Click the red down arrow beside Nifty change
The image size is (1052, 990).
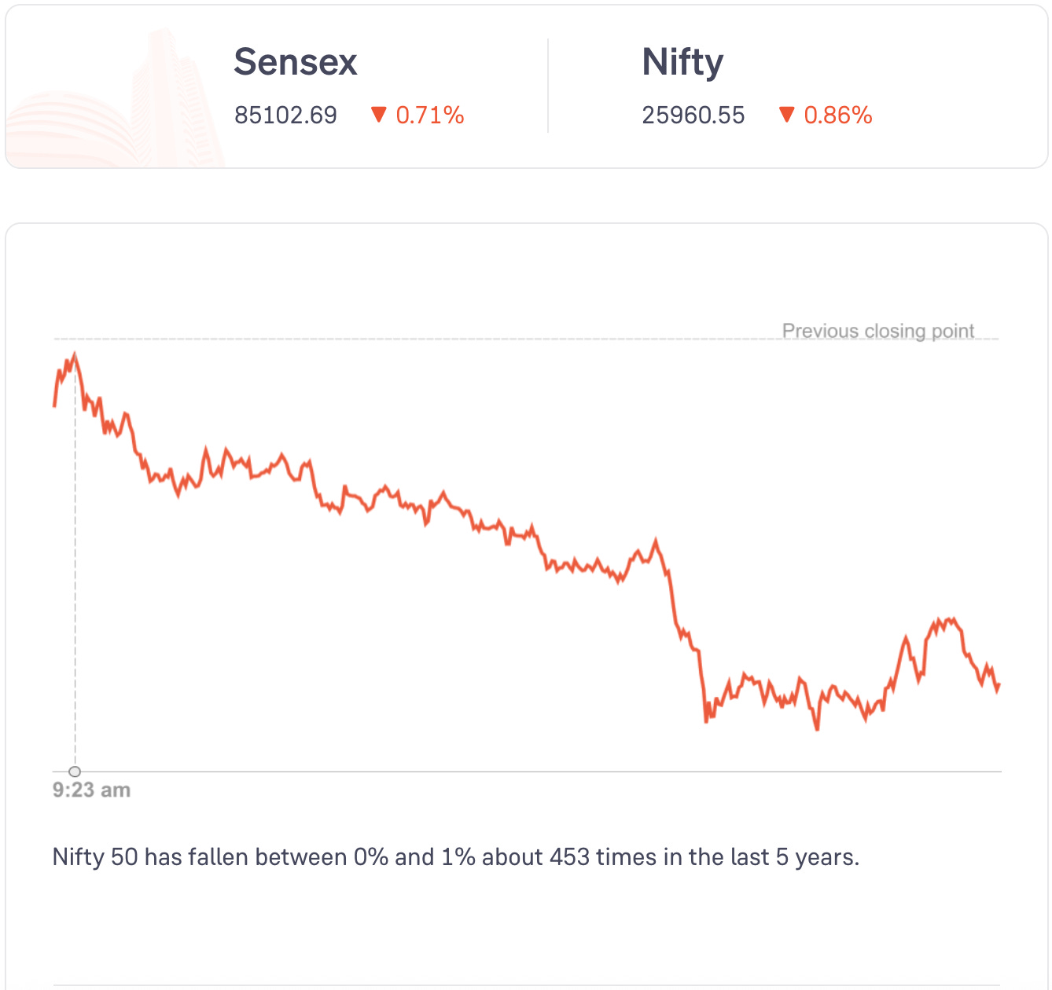pyautogui.click(x=786, y=115)
